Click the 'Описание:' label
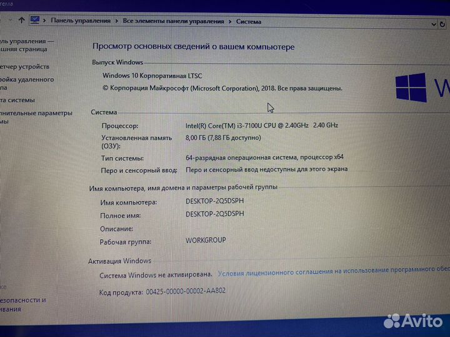 coord(116,228)
